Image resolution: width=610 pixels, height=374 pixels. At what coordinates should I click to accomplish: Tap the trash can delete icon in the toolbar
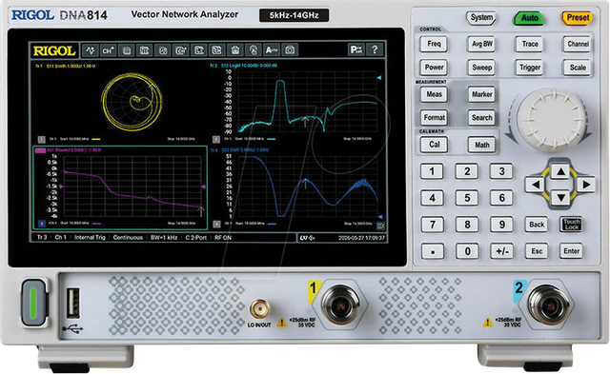tap(234, 50)
